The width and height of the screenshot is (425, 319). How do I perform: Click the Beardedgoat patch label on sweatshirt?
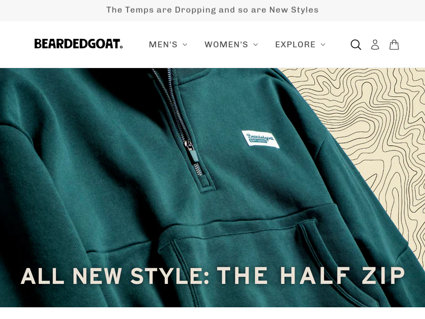[260, 139]
